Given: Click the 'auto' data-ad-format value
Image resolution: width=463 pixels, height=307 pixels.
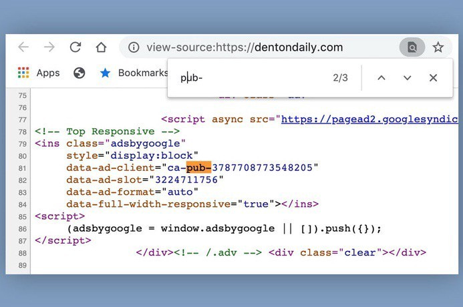Looking at the screenshot, I should pyautogui.click(x=180, y=192).
